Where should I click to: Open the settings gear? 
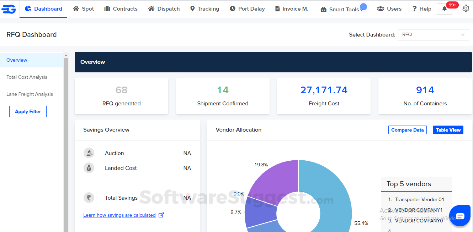click(466, 8)
